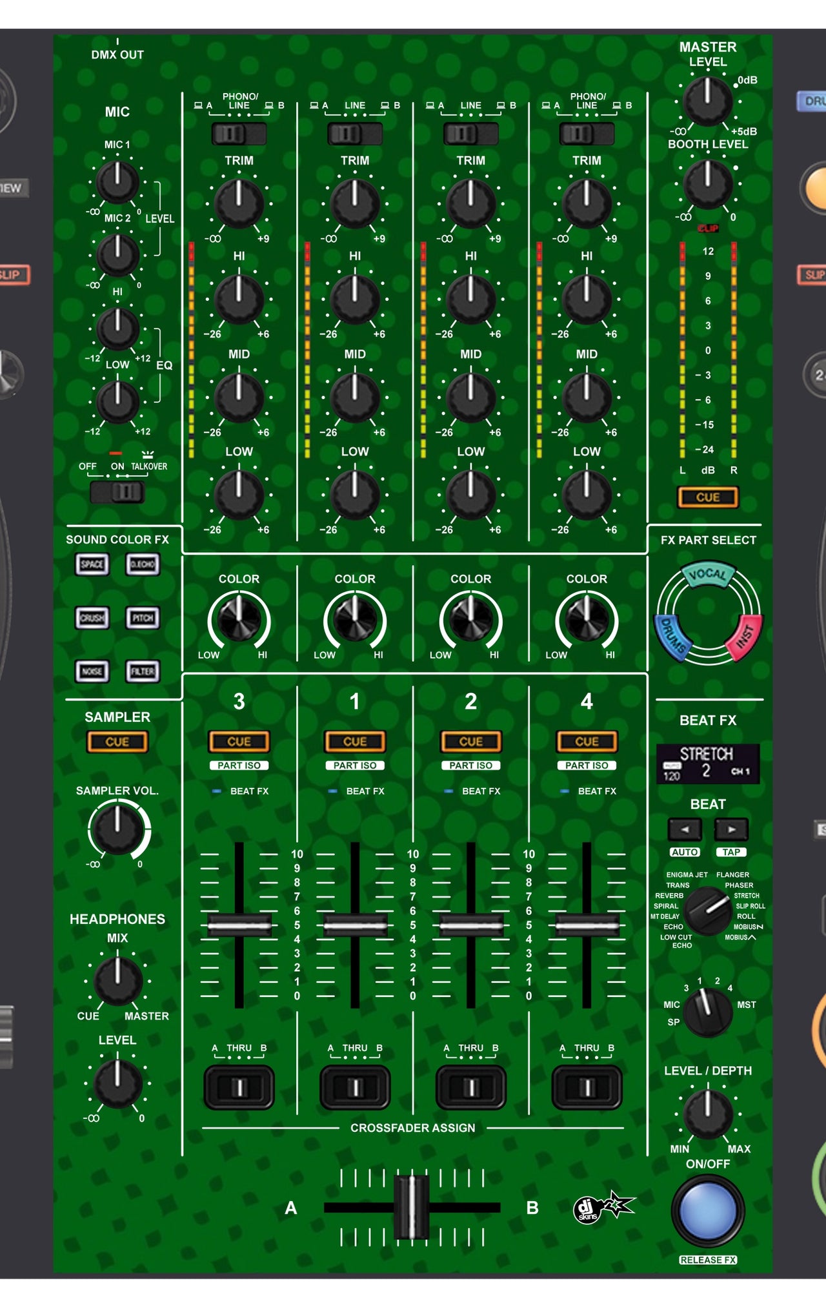Click the AUTO beat button
This screenshot has width=826, height=1314.
(685, 852)
